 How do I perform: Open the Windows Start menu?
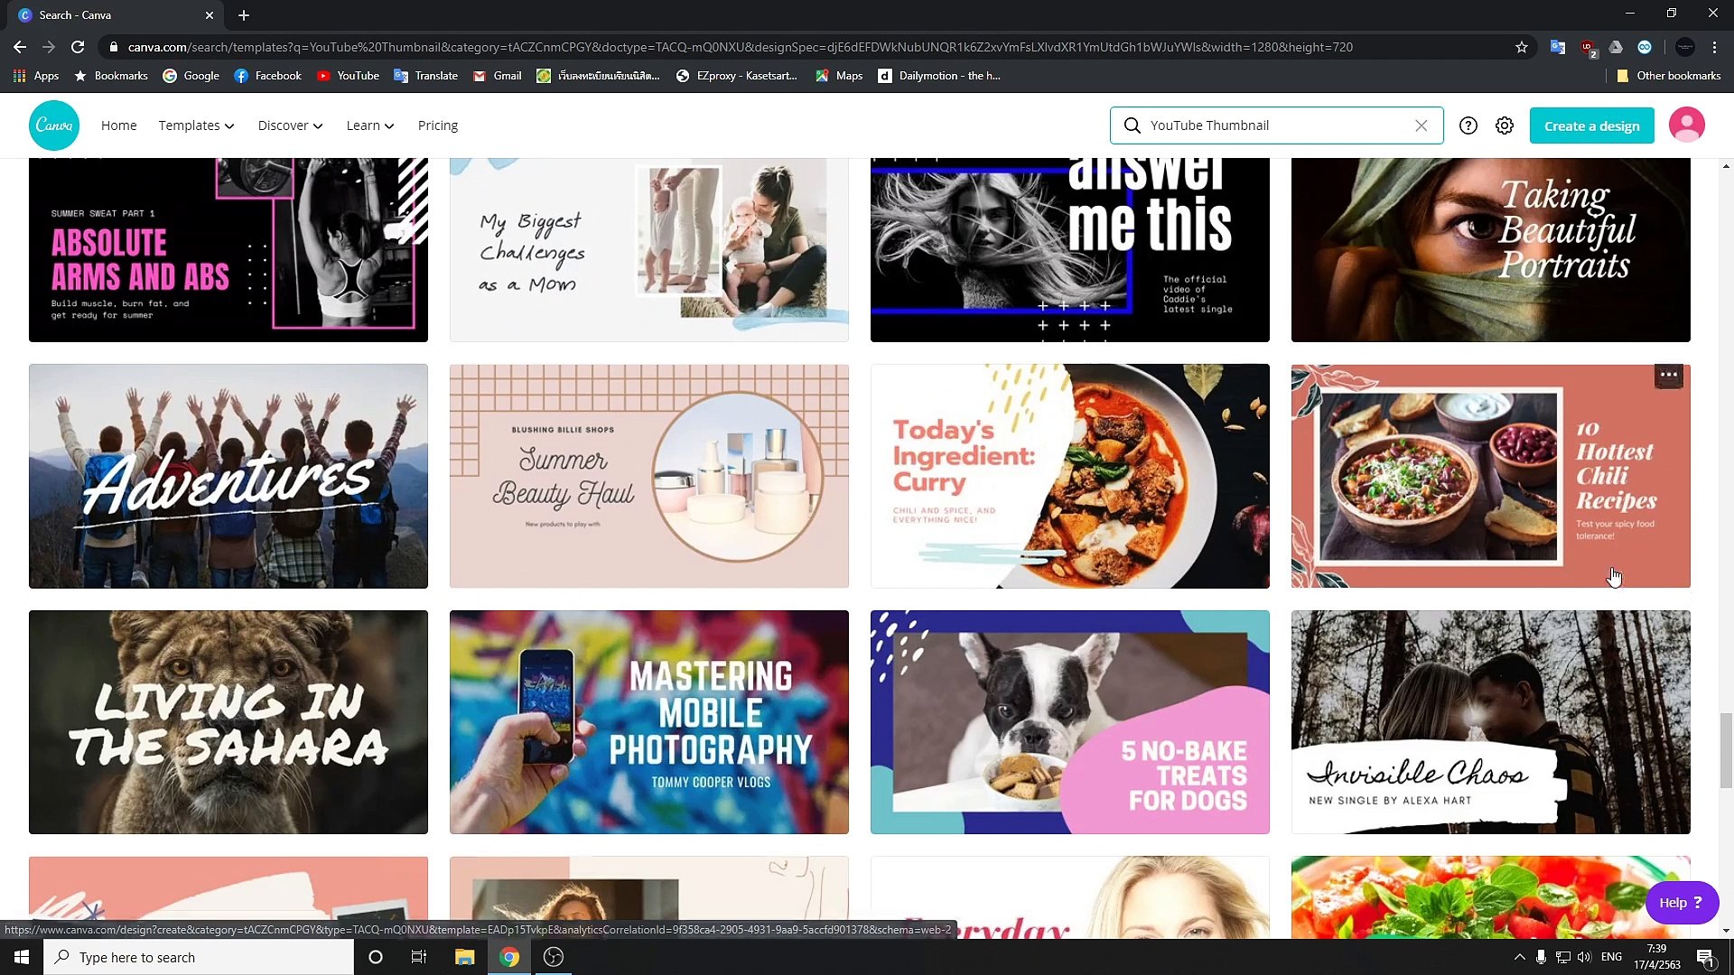[x=20, y=957]
